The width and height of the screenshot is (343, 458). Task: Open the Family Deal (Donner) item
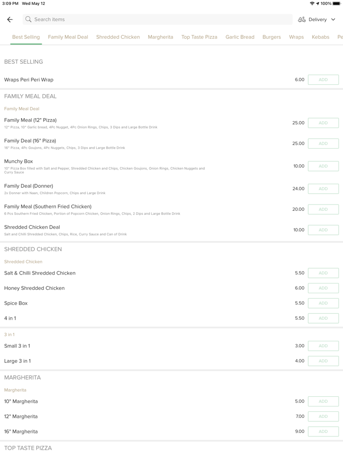click(x=29, y=186)
